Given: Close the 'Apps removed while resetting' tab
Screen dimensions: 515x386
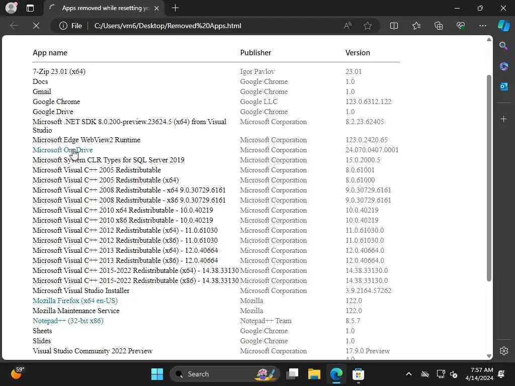Looking at the screenshot, I should [157, 8].
